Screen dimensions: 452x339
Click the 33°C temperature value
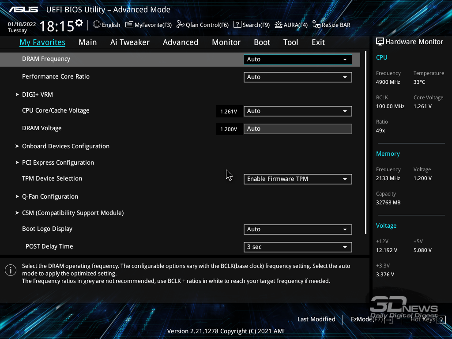coord(419,82)
